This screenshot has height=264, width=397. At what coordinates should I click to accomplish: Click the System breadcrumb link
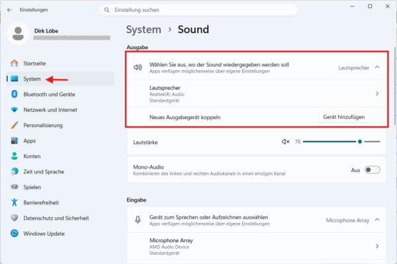pyautogui.click(x=144, y=30)
